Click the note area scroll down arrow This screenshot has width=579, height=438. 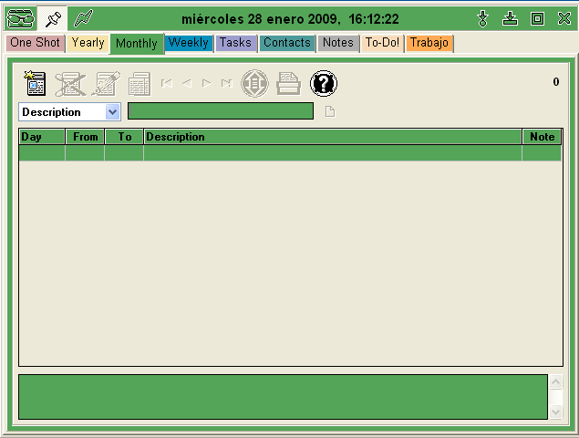[555, 412]
